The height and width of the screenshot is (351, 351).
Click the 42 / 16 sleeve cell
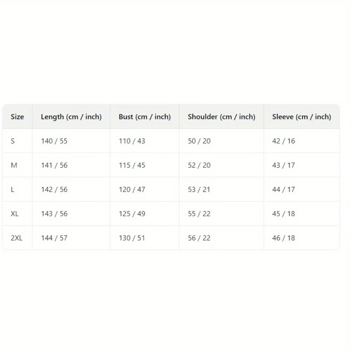point(284,141)
